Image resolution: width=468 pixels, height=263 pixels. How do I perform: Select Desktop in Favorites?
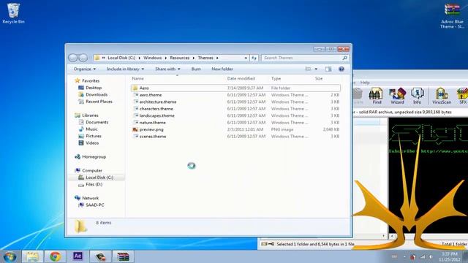(94, 88)
